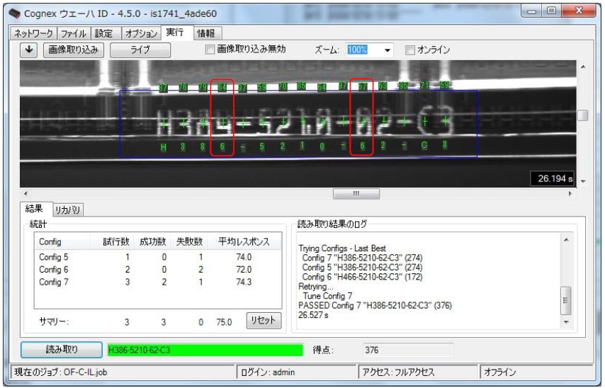The image size is (605, 388).
Task: Switch to 設定 tab
Action: [x=105, y=33]
